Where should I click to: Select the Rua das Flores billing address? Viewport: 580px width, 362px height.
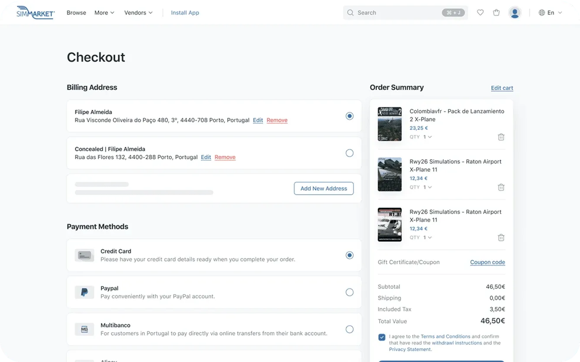tap(349, 153)
